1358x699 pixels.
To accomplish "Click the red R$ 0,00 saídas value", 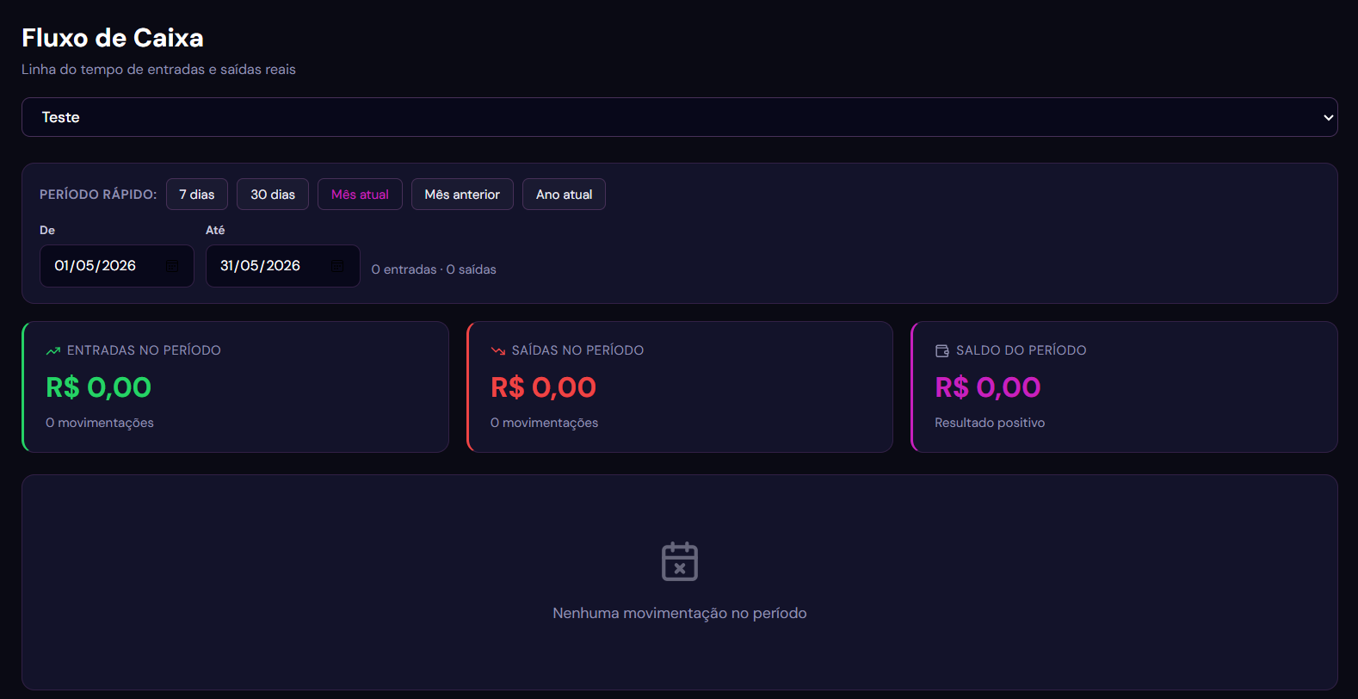I will point(543,387).
